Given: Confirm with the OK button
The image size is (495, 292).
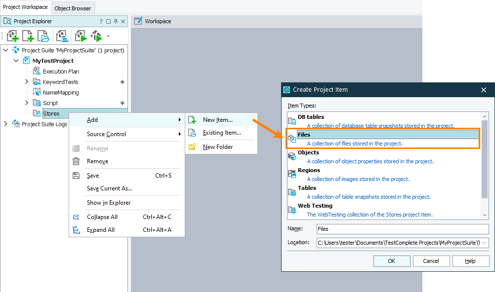Looking at the screenshot, I should (x=391, y=261).
